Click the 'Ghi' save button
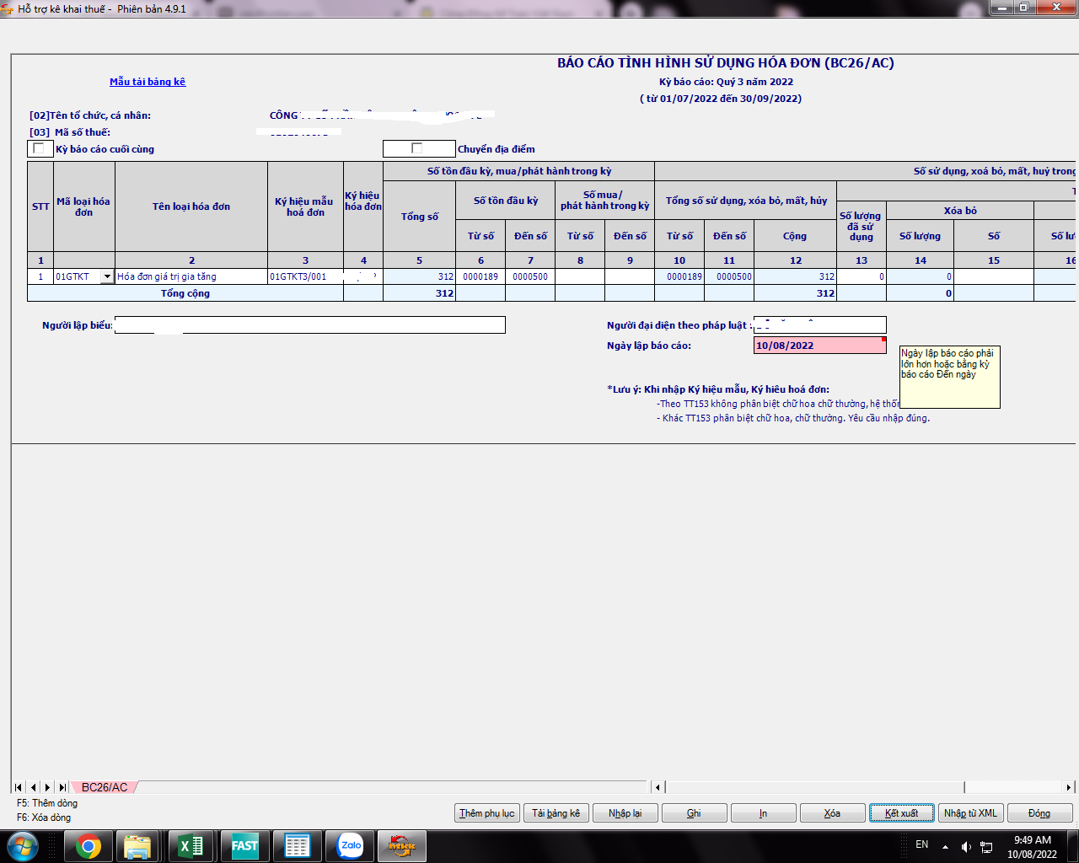This screenshot has height=863, width=1079. [x=694, y=813]
